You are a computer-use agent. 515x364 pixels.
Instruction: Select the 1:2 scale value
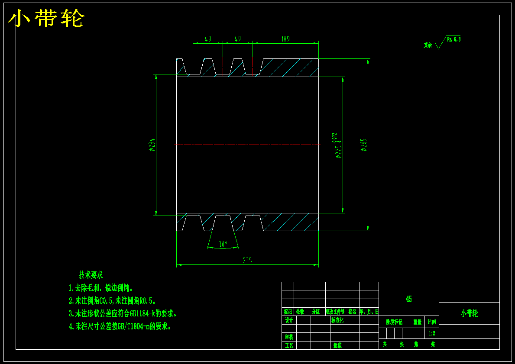431,333
